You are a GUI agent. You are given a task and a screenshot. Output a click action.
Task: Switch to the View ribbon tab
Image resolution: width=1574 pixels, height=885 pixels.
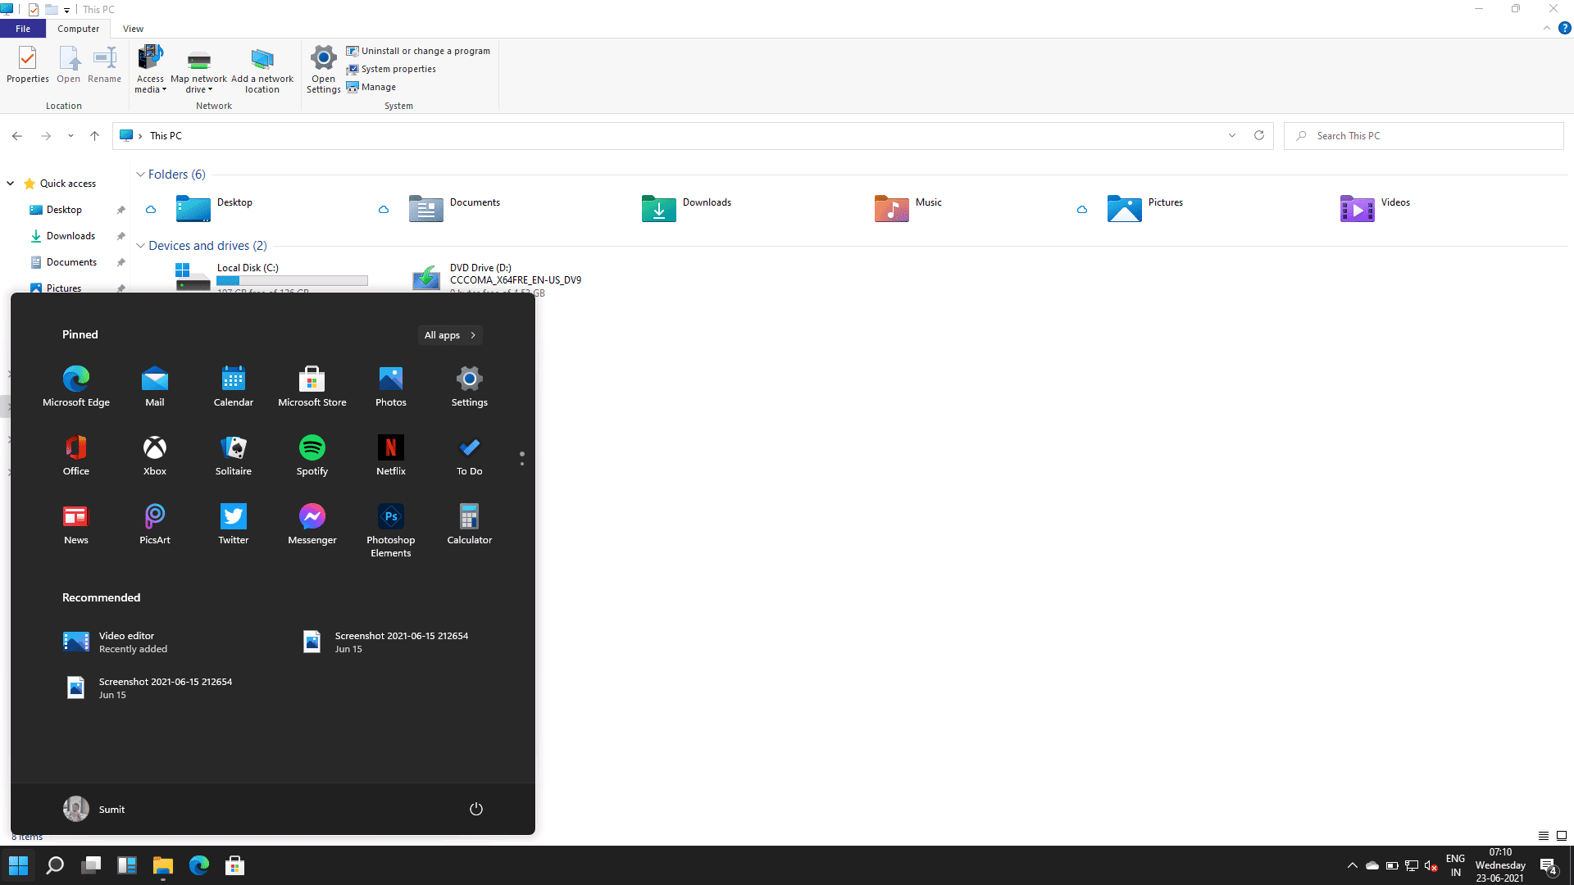click(x=133, y=29)
